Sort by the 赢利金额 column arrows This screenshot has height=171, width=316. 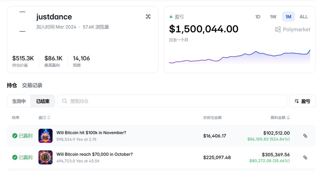pyautogui.click(x=288, y=118)
